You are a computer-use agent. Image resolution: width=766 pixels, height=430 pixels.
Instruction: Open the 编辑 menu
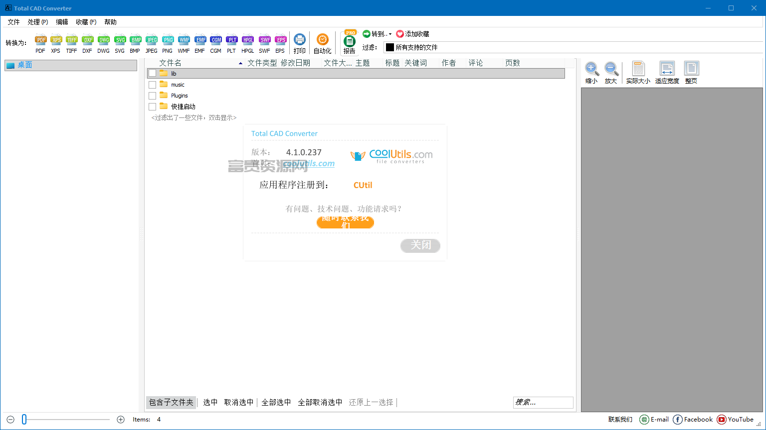pyautogui.click(x=62, y=22)
